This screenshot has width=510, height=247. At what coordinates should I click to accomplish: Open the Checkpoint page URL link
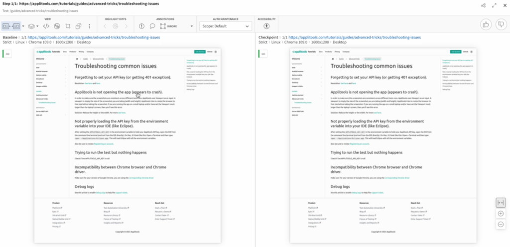[344, 37]
